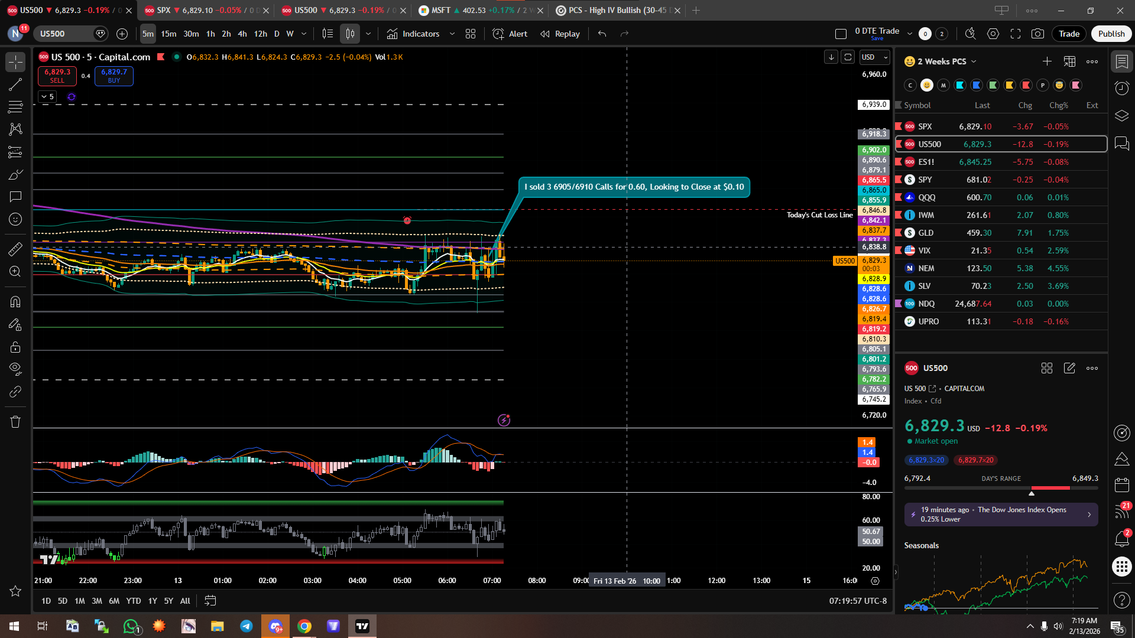This screenshot has height=638, width=1135.
Task: Expand the Indicators favorites dropdown arrow
Action: (x=452, y=34)
